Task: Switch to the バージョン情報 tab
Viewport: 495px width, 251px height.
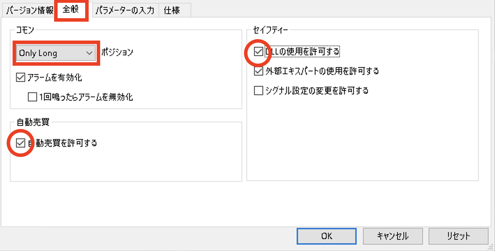Action: (29, 10)
